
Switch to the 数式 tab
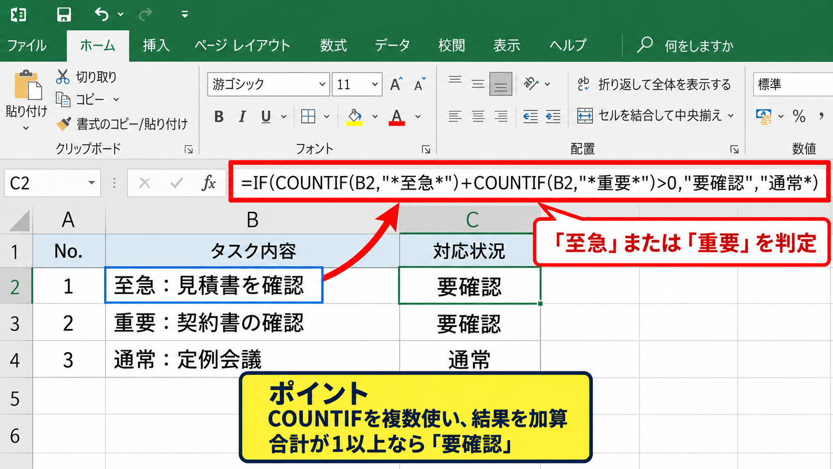(x=333, y=46)
